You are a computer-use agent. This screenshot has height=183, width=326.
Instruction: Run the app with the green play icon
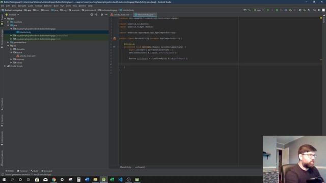(x=268, y=10)
